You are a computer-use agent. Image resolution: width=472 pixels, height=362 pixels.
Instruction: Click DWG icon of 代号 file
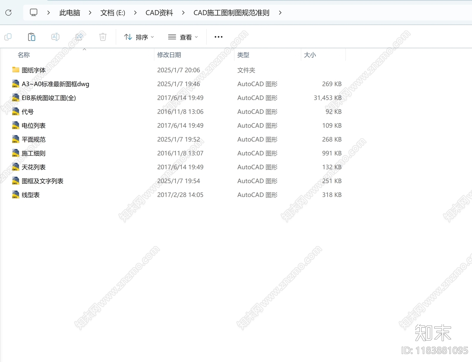pos(16,112)
